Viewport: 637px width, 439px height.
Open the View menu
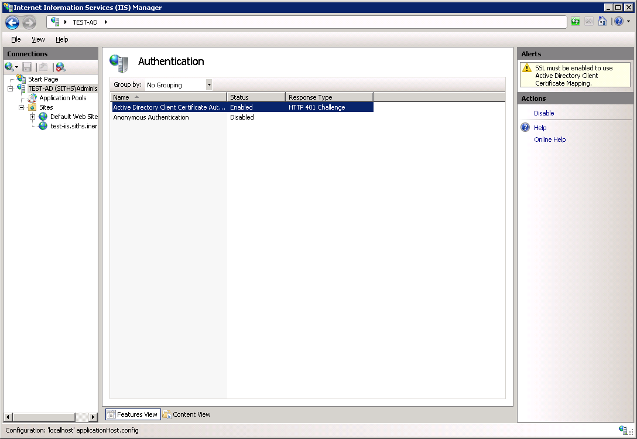click(38, 39)
